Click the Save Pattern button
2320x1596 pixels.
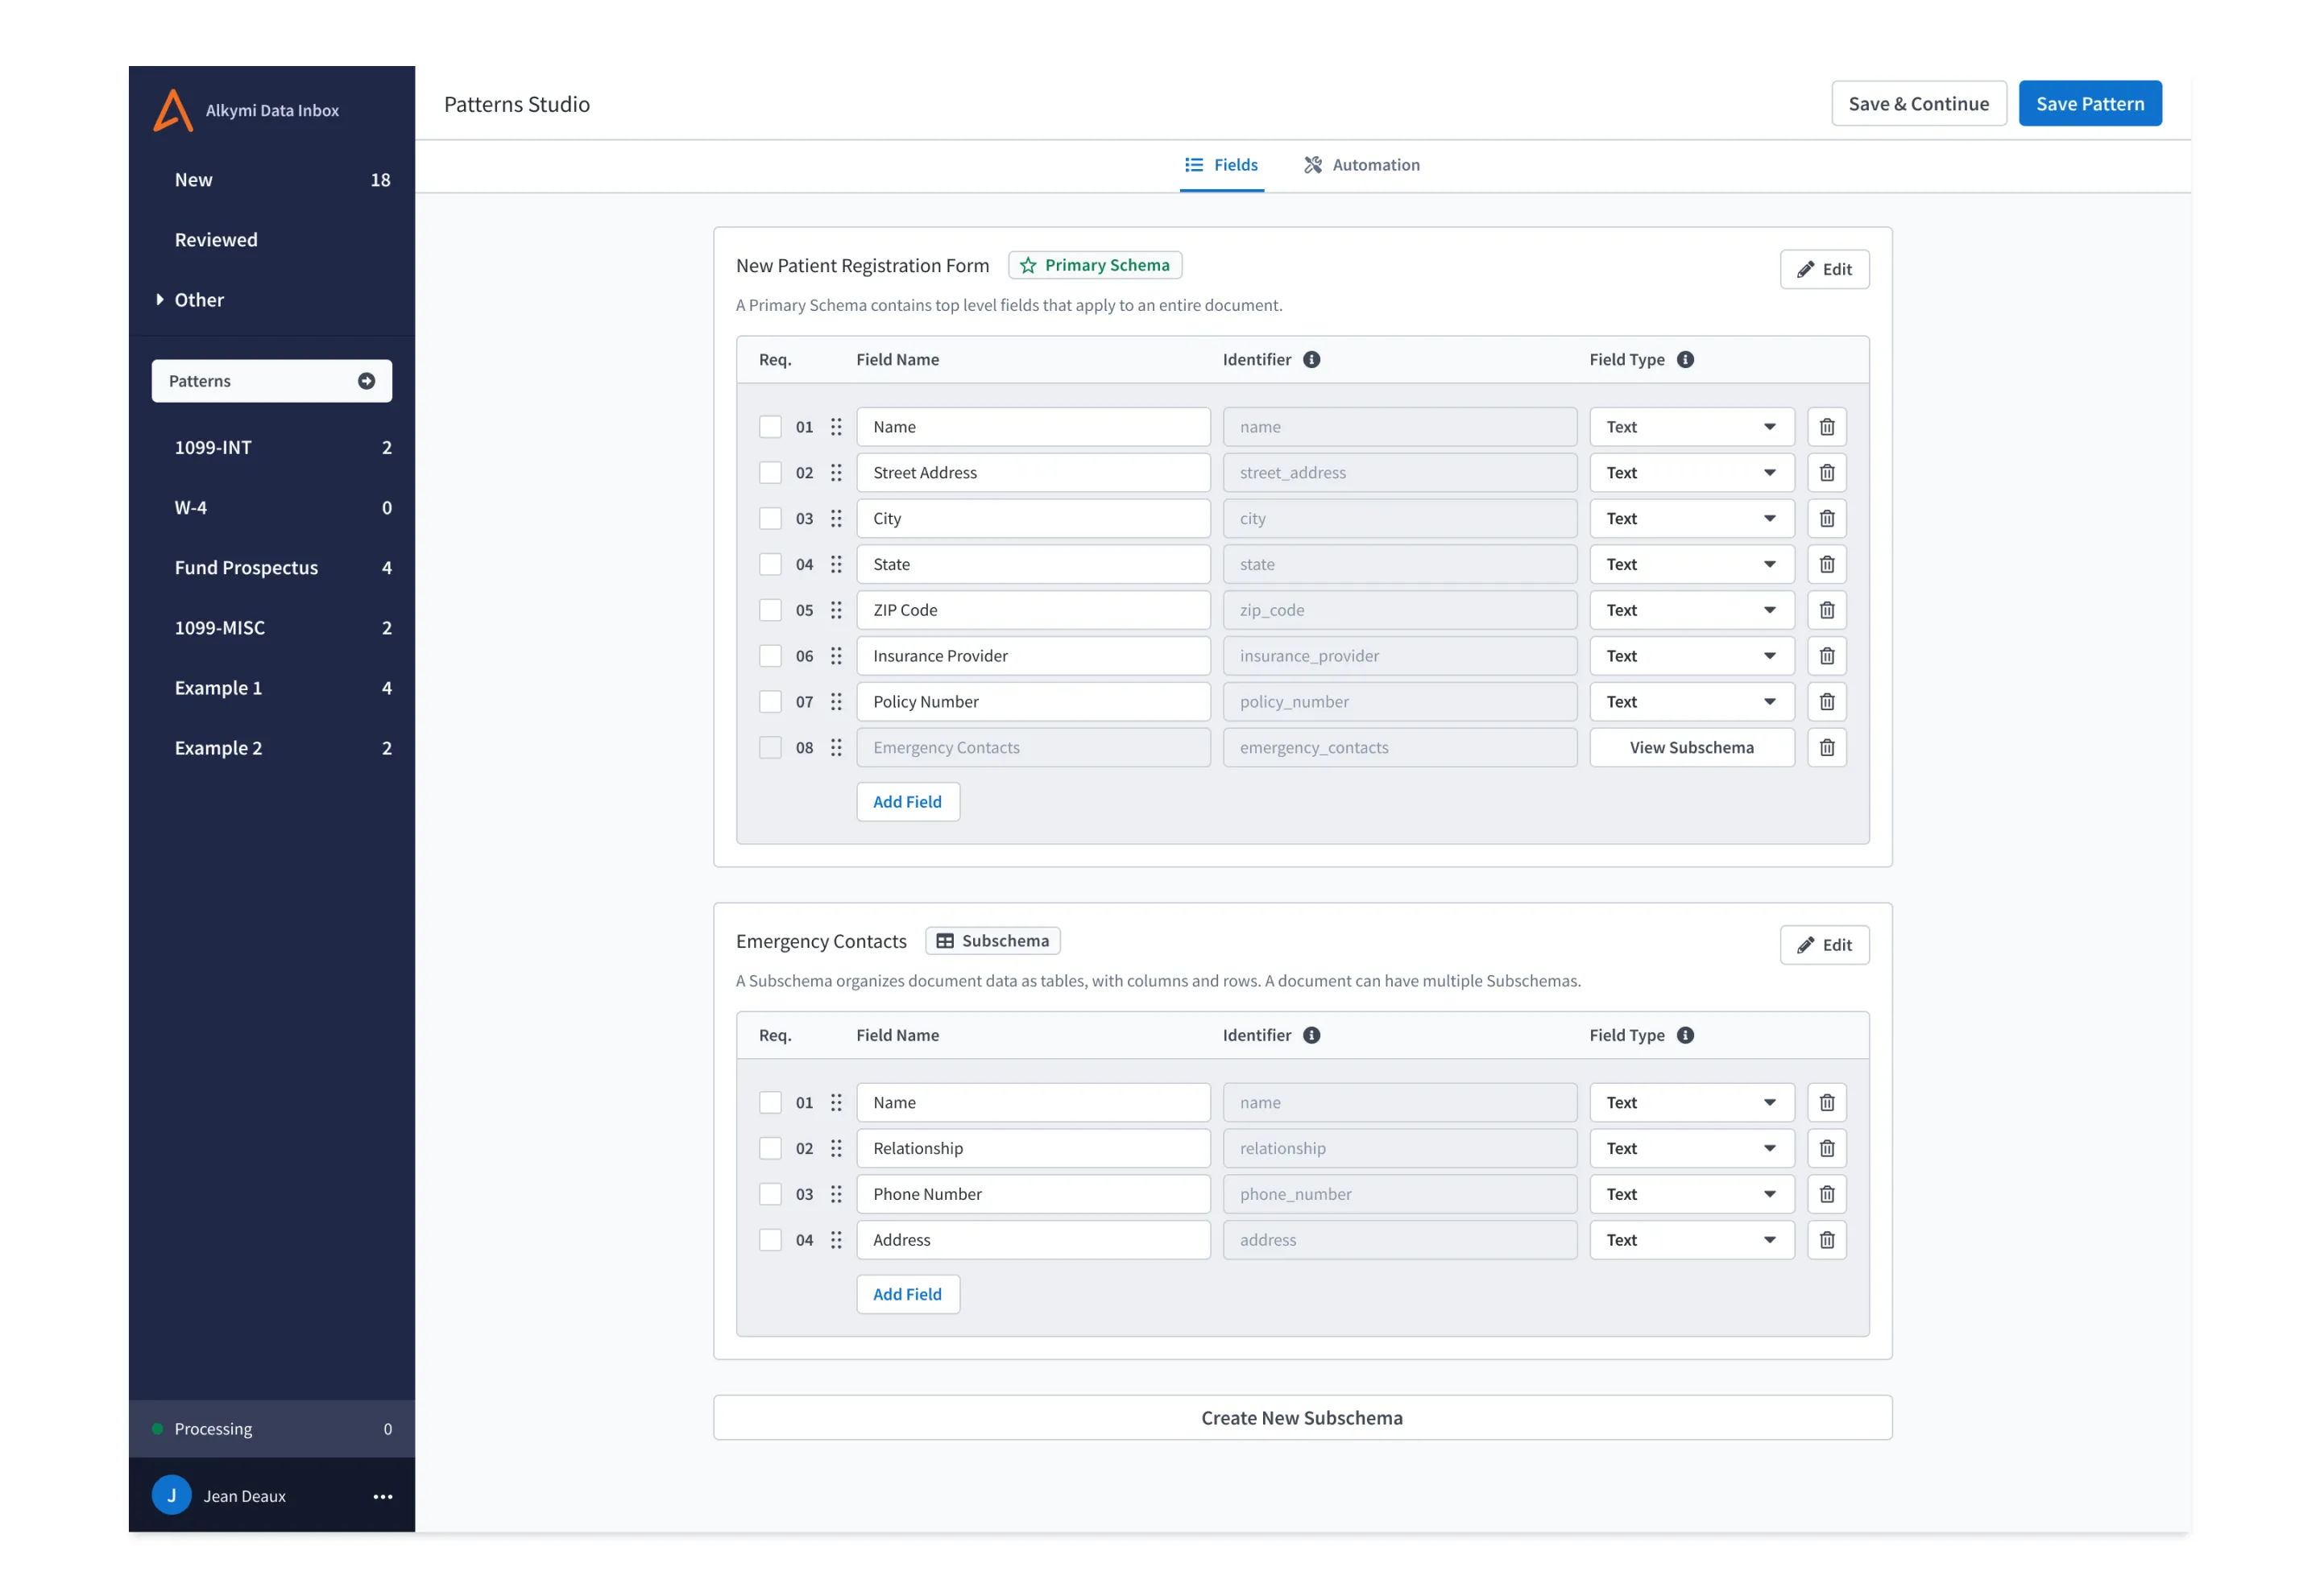point(2089,104)
